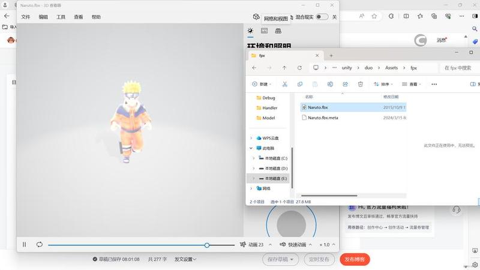
Task: Rename the selected file via toolbar icon
Action: tap(330, 84)
